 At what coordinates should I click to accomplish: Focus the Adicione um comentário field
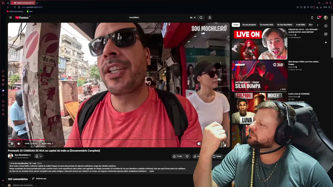click(23, 185)
